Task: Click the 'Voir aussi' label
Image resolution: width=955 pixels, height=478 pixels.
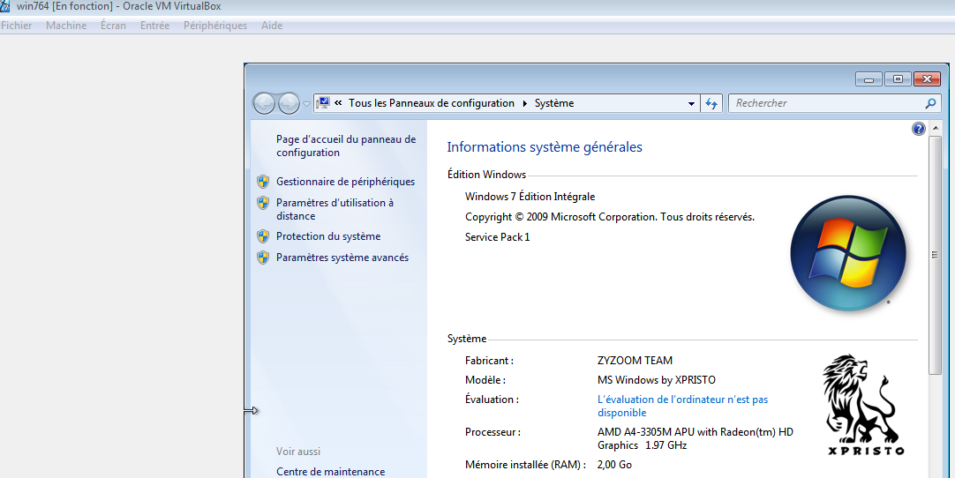Action: pos(297,452)
